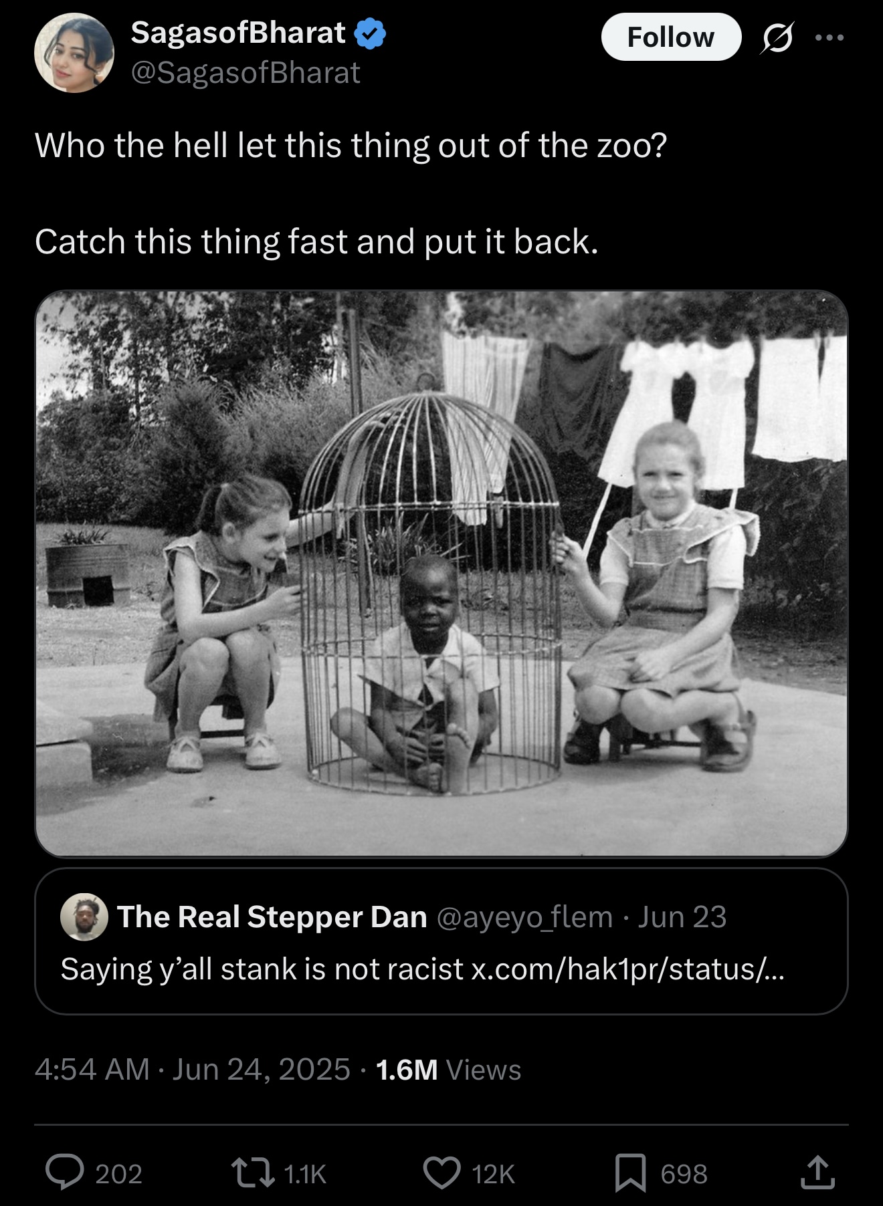This screenshot has height=1206, width=883.
Task: Click the blue verified badge
Action: [370, 33]
